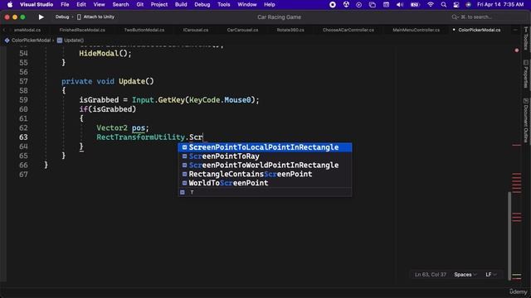
Task: Select ScreenPointToWorldPointInRectangle completion
Action: (265, 166)
